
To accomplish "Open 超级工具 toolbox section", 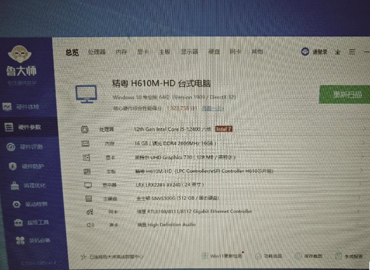I will click(31, 222).
